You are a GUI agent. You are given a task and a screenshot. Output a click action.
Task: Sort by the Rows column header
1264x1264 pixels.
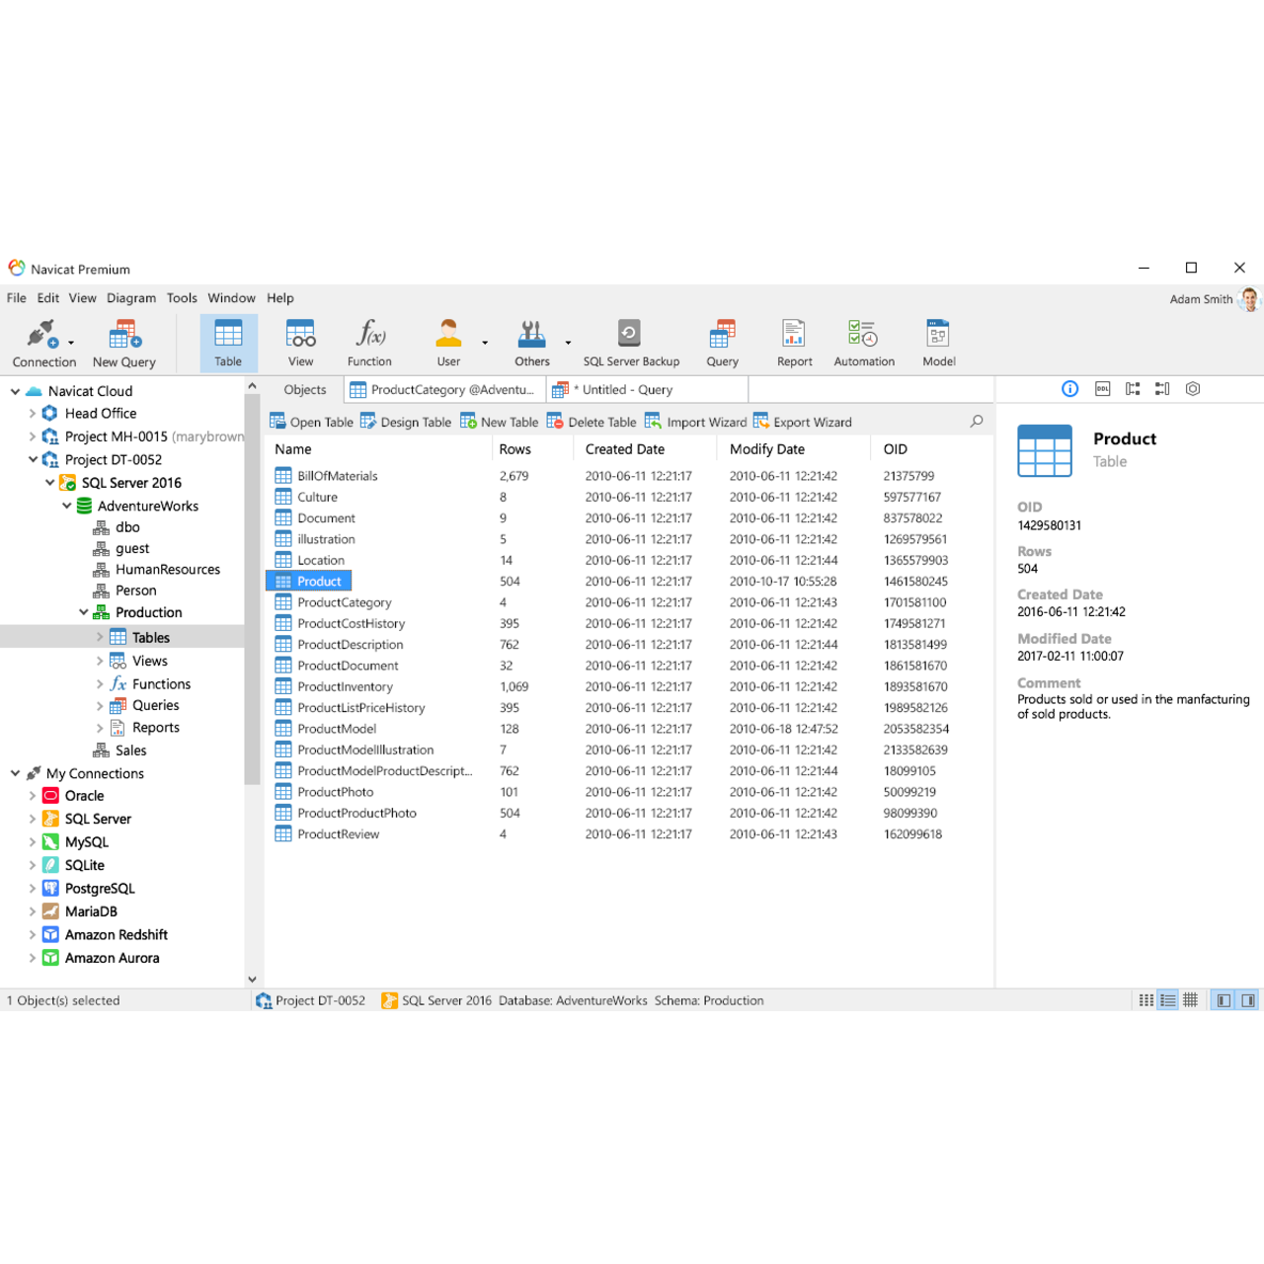pyautogui.click(x=531, y=449)
